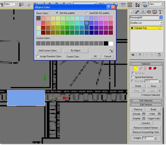Pick the selected blue swatch in Basic Colors
This screenshot has height=145, width=166.
pos(87,23)
